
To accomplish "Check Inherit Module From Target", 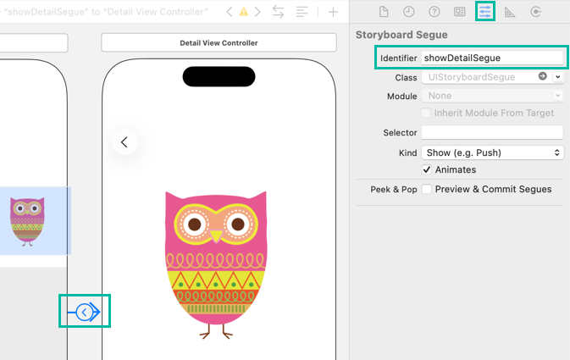I will [427, 113].
